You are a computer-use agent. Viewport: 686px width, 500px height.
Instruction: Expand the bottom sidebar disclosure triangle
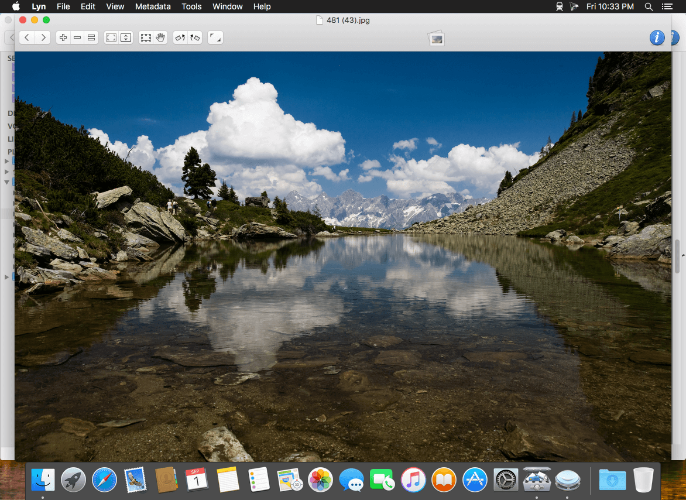[6, 277]
